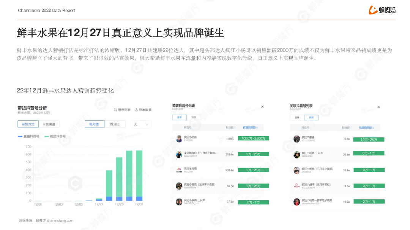Click the 908.4w follower count
Screen dimensions: 410x230
230,170
